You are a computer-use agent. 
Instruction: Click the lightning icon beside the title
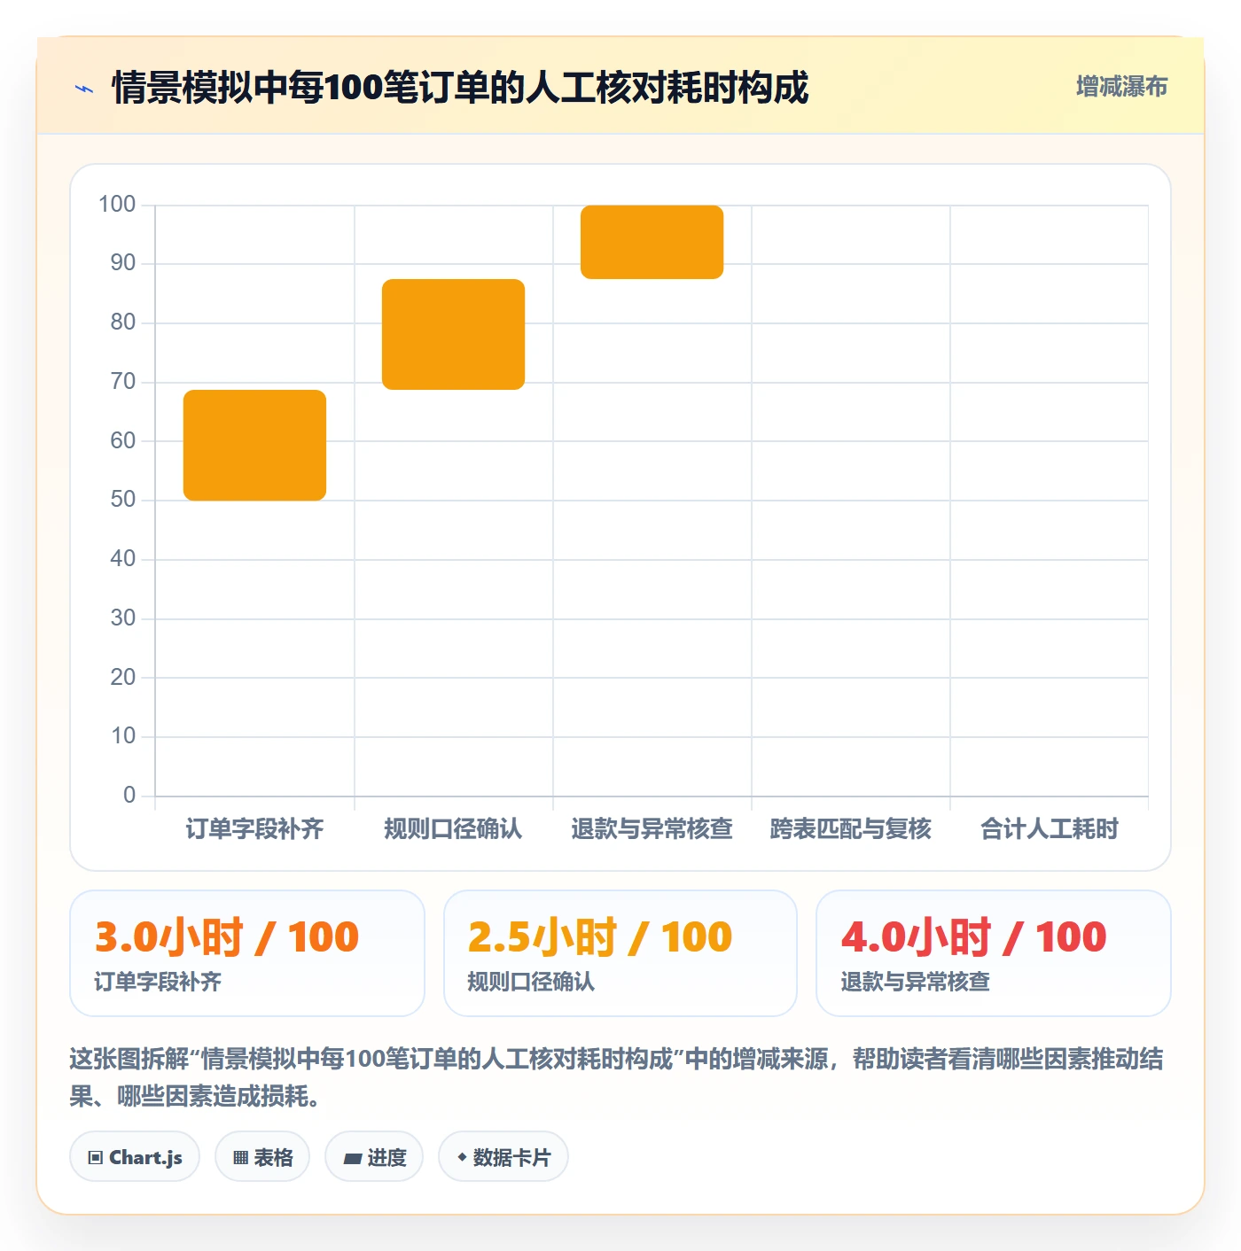pyautogui.click(x=84, y=89)
